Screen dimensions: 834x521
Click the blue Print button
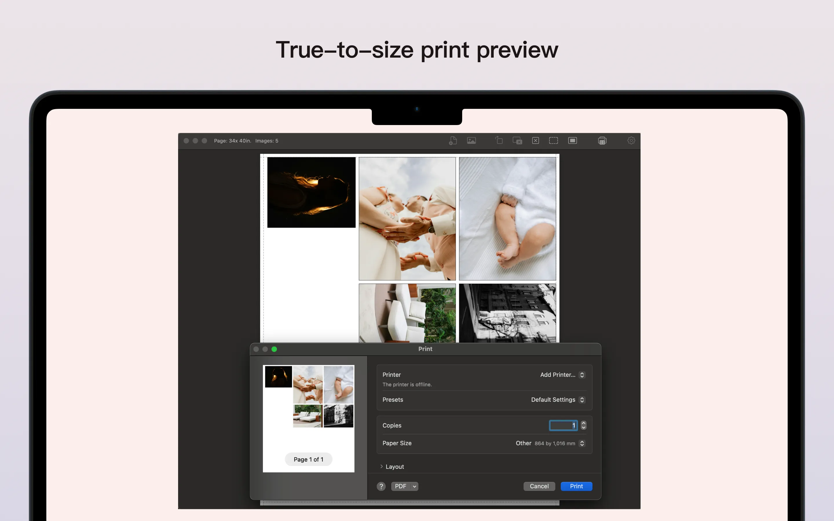(x=576, y=486)
